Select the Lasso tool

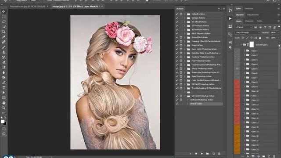pos(4,22)
